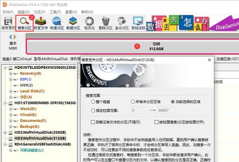239x162 pixels.
Task: Open Quick Partition (快速分区) tool
Action: click(x=57, y=23)
